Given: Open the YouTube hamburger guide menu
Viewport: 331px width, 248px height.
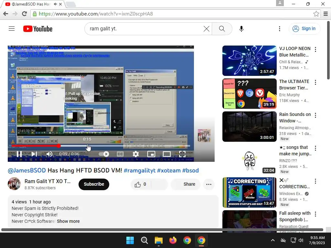Looking at the screenshot, I should tap(12, 29).
